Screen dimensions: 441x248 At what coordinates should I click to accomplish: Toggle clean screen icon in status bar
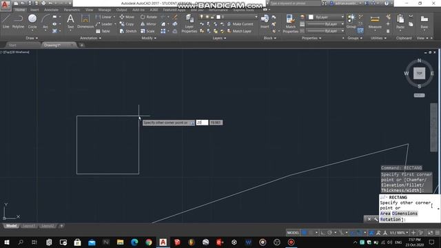pyautogui.click(x=430, y=233)
